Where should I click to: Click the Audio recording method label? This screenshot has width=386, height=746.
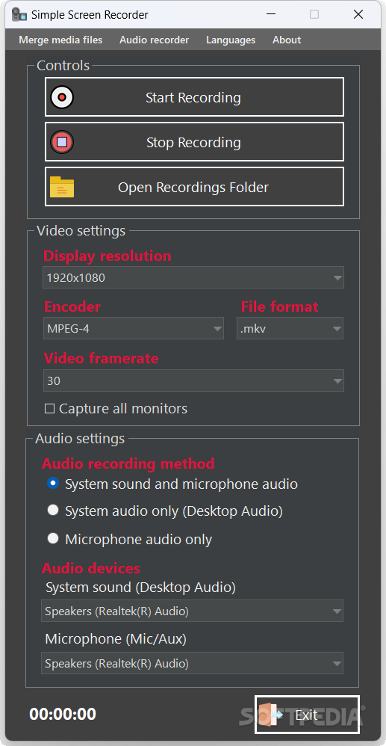point(128,463)
